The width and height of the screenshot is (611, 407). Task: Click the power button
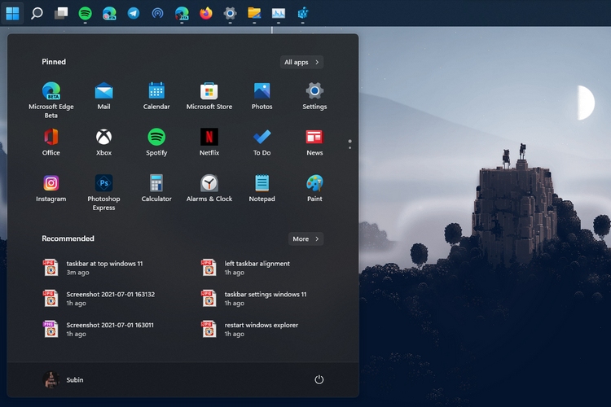tap(319, 379)
